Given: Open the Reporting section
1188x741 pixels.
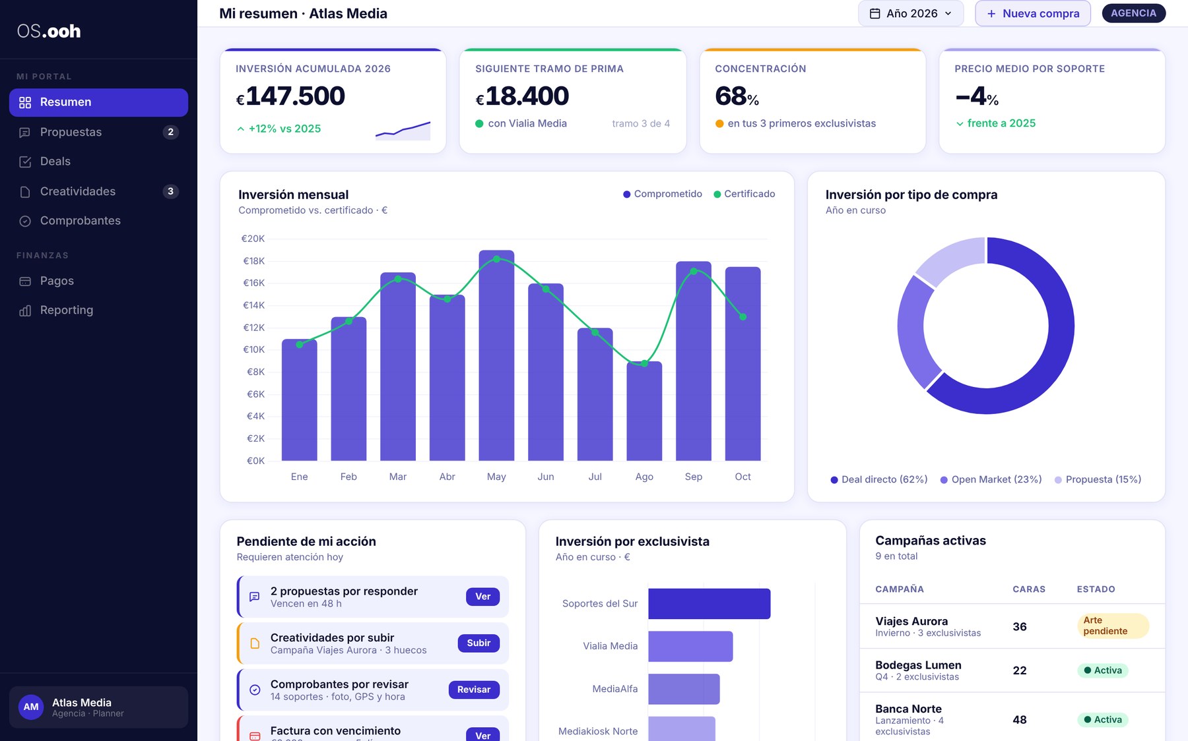Looking at the screenshot, I should click(98, 310).
